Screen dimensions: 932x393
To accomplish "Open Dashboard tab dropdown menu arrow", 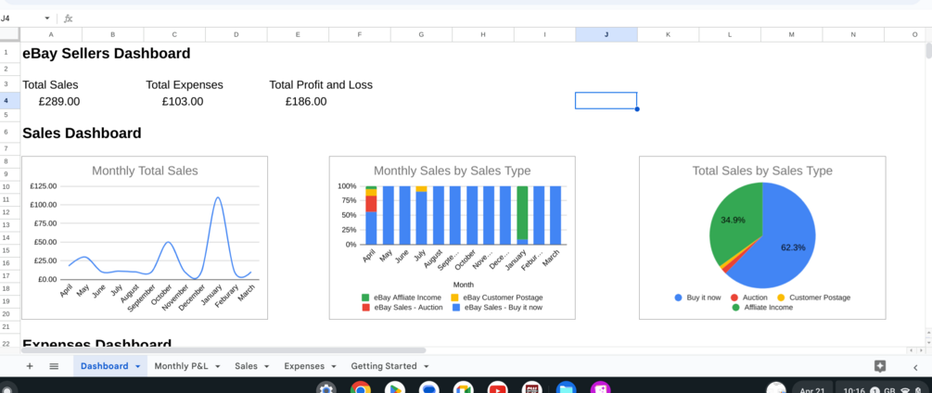I will (x=138, y=367).
